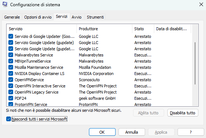Toggle NVIDIA Display Container LS checkbox
This screenshot has width=206, height=138.
click(x=11, y=74)
